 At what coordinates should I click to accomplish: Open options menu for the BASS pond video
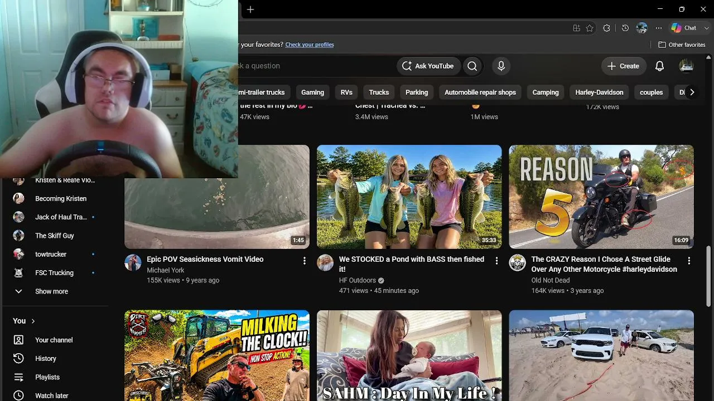point(496,261)
